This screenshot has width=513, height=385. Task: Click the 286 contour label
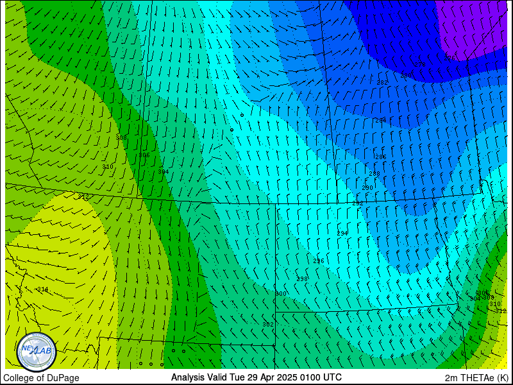pyautogui.click(x=381, y=157)
